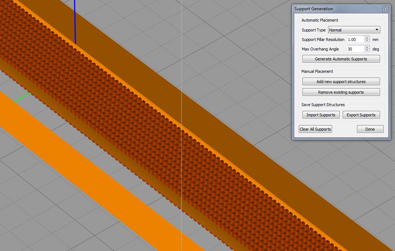395x251 pixels.
Task: Decrease Support Pillar Resolution with down arrow
Action: [x=367, y=41]
